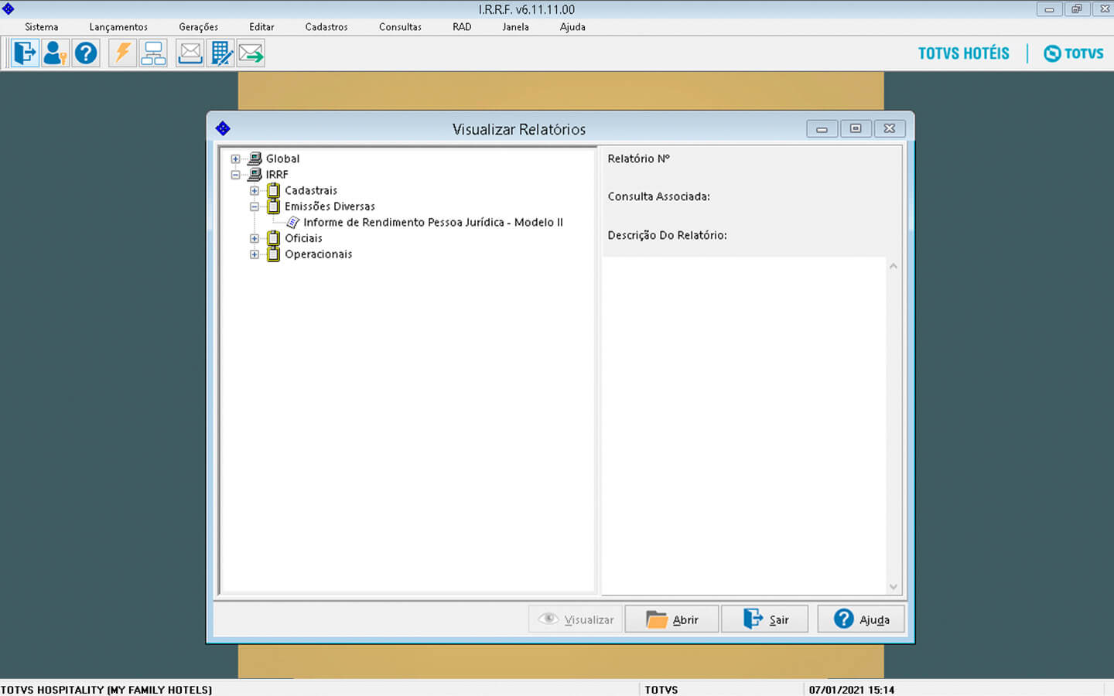Select Informe de Rendimento Pessoa Jurídica report

[x=432, y=223]
